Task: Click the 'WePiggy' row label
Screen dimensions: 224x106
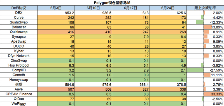Action: pyautogui.click(x=19, y=103)
